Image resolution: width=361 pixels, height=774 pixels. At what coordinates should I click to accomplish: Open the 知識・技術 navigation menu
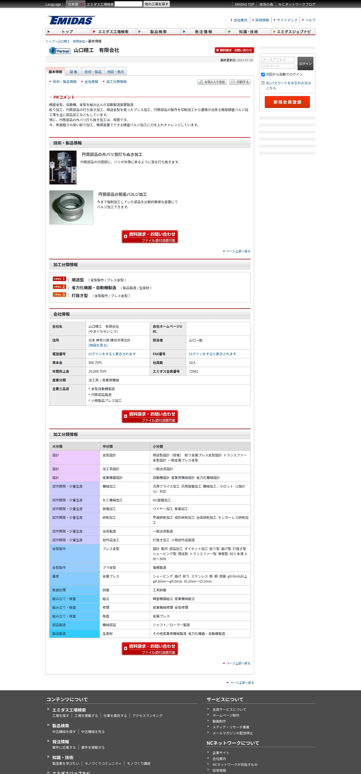click(x=248, y=31)
